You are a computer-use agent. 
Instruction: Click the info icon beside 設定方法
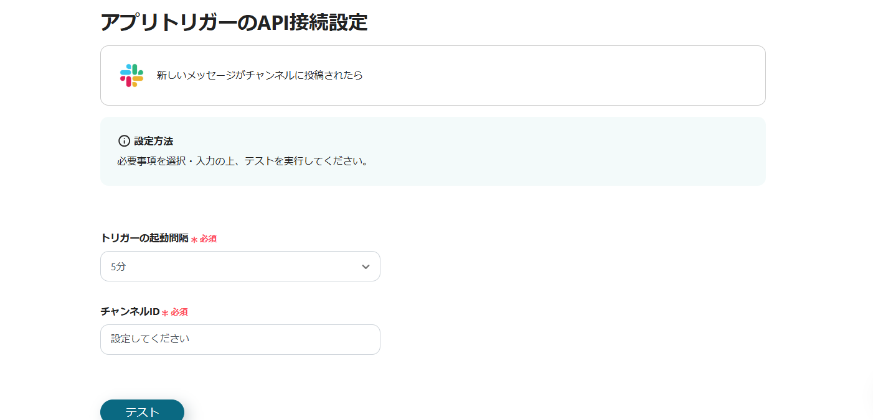(124, 141)
